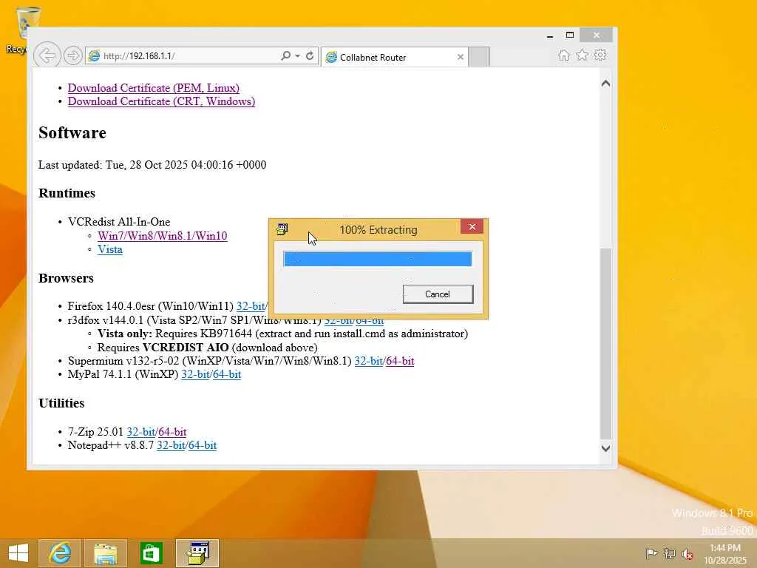Viewport: 757px width, 568px height.
Task: Click the extractor dialog title icon
Action: point(282,229)
